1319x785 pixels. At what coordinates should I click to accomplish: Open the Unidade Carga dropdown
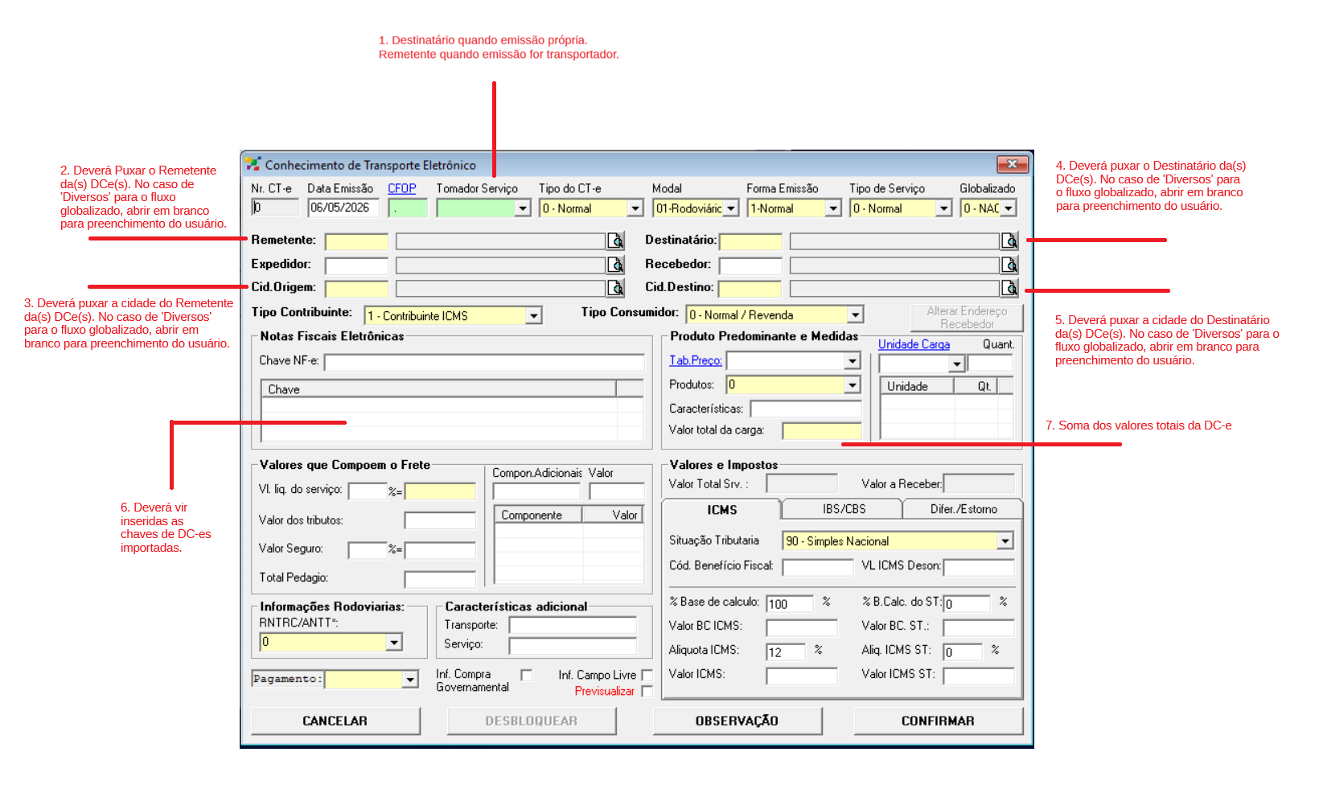(x=956, y=364)
